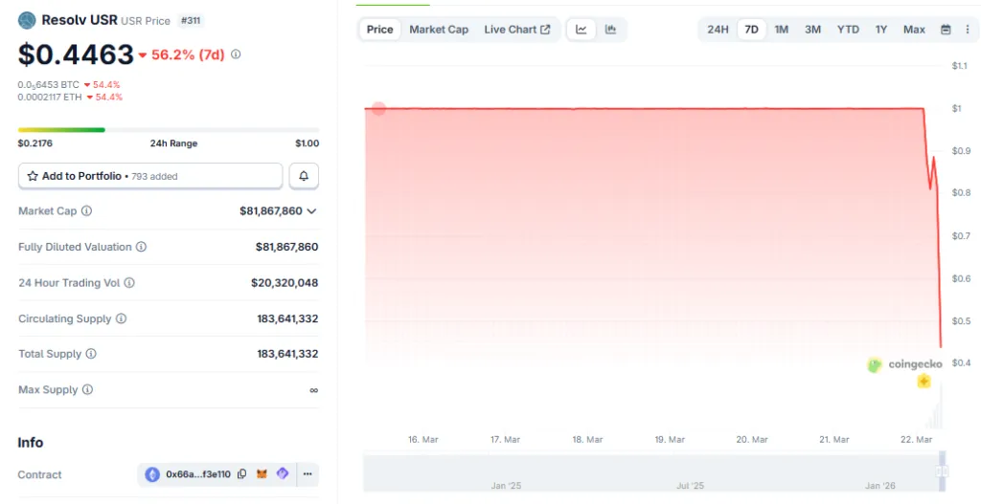Add the token to MetaMask via fox icon
Screen dimensions: 981x504
(262, 474)
